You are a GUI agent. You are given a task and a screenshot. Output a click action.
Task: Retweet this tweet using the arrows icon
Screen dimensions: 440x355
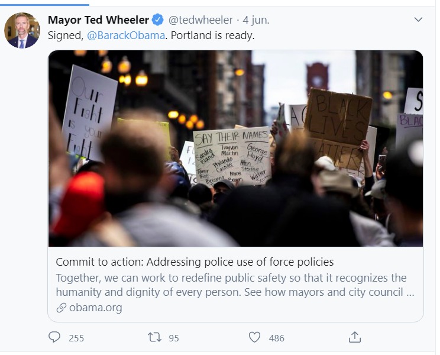pyautogui.click(x=154, y=337)
